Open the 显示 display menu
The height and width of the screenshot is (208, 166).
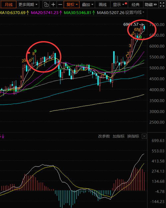(119, 5)
